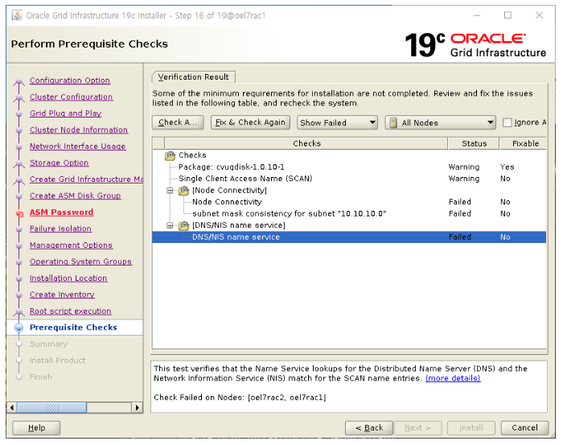563x445 pixels.
Task: Select the Prerequisite Checks step
Action: tap(73, 328)
